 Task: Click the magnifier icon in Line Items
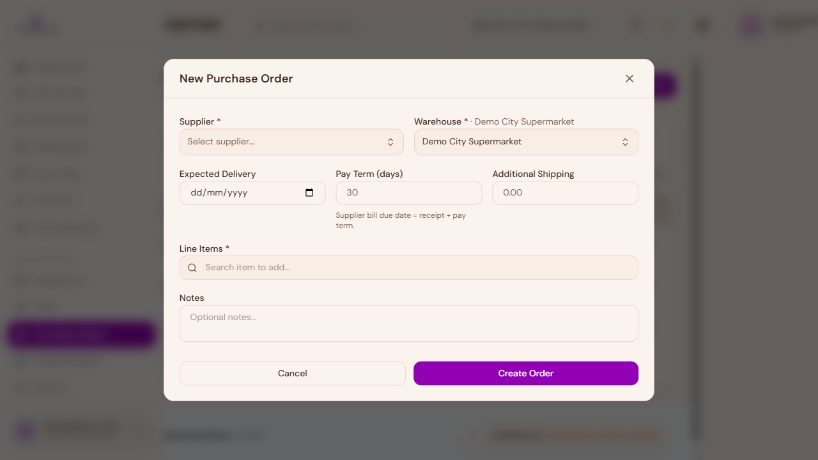click(192, 268)
